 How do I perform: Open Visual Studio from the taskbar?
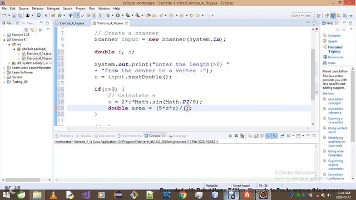coord(86,195)
